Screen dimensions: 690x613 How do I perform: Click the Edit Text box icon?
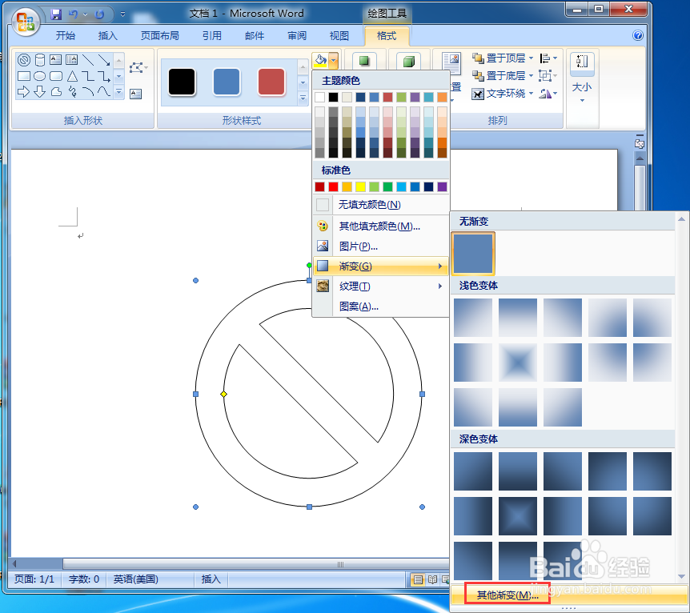[136, 94]
